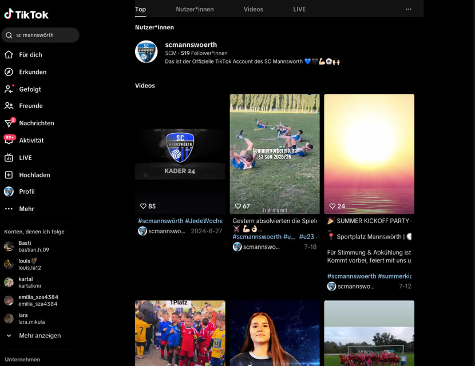Switch to the LIVE results tab
This screenshot has width=475, height=366.
[299, 9]
